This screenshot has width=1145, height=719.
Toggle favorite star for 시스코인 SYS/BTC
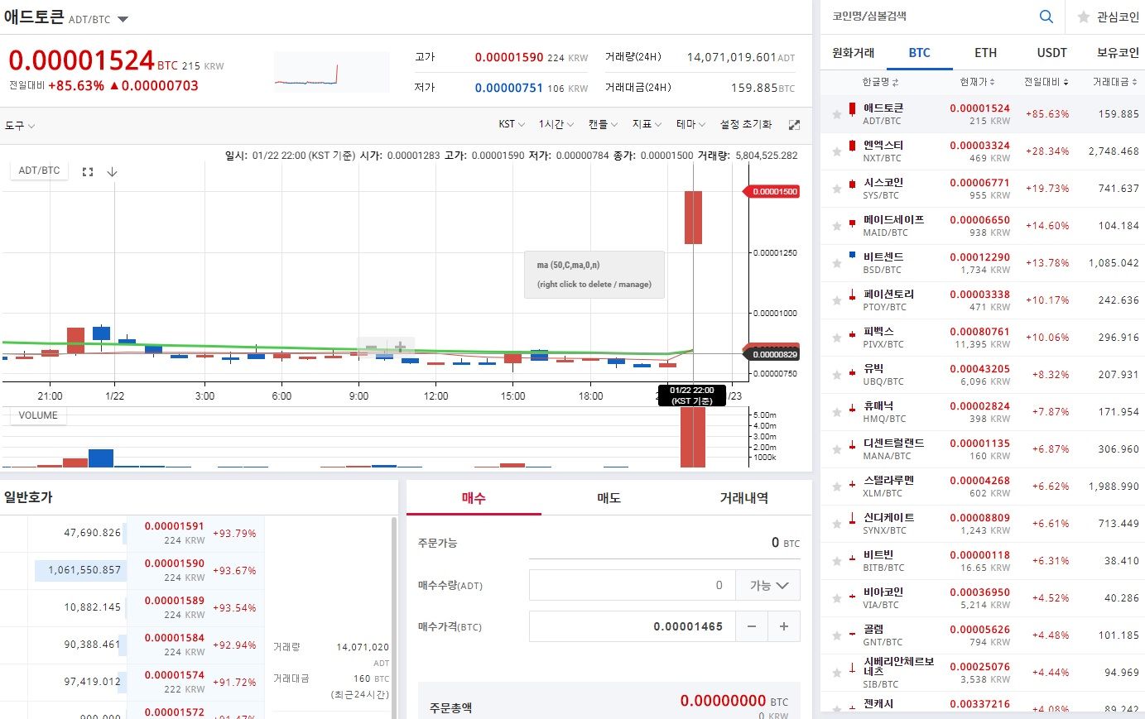coord(837,189)
